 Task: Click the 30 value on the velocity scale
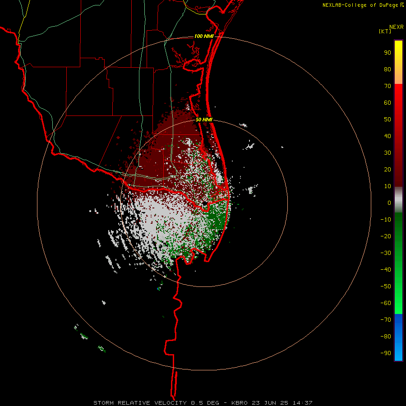click(388, 153)
